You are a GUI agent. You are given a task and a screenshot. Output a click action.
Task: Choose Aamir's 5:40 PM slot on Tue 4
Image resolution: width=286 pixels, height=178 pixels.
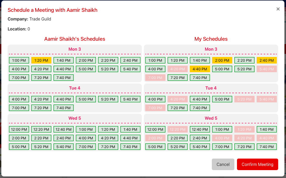coord(130,99)
